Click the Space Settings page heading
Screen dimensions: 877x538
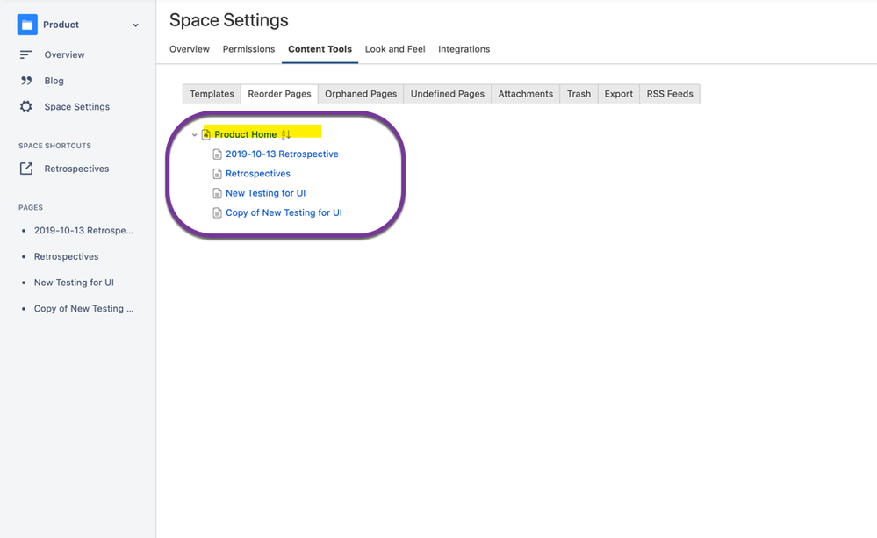pyautogui.click(x=229, y=20)
